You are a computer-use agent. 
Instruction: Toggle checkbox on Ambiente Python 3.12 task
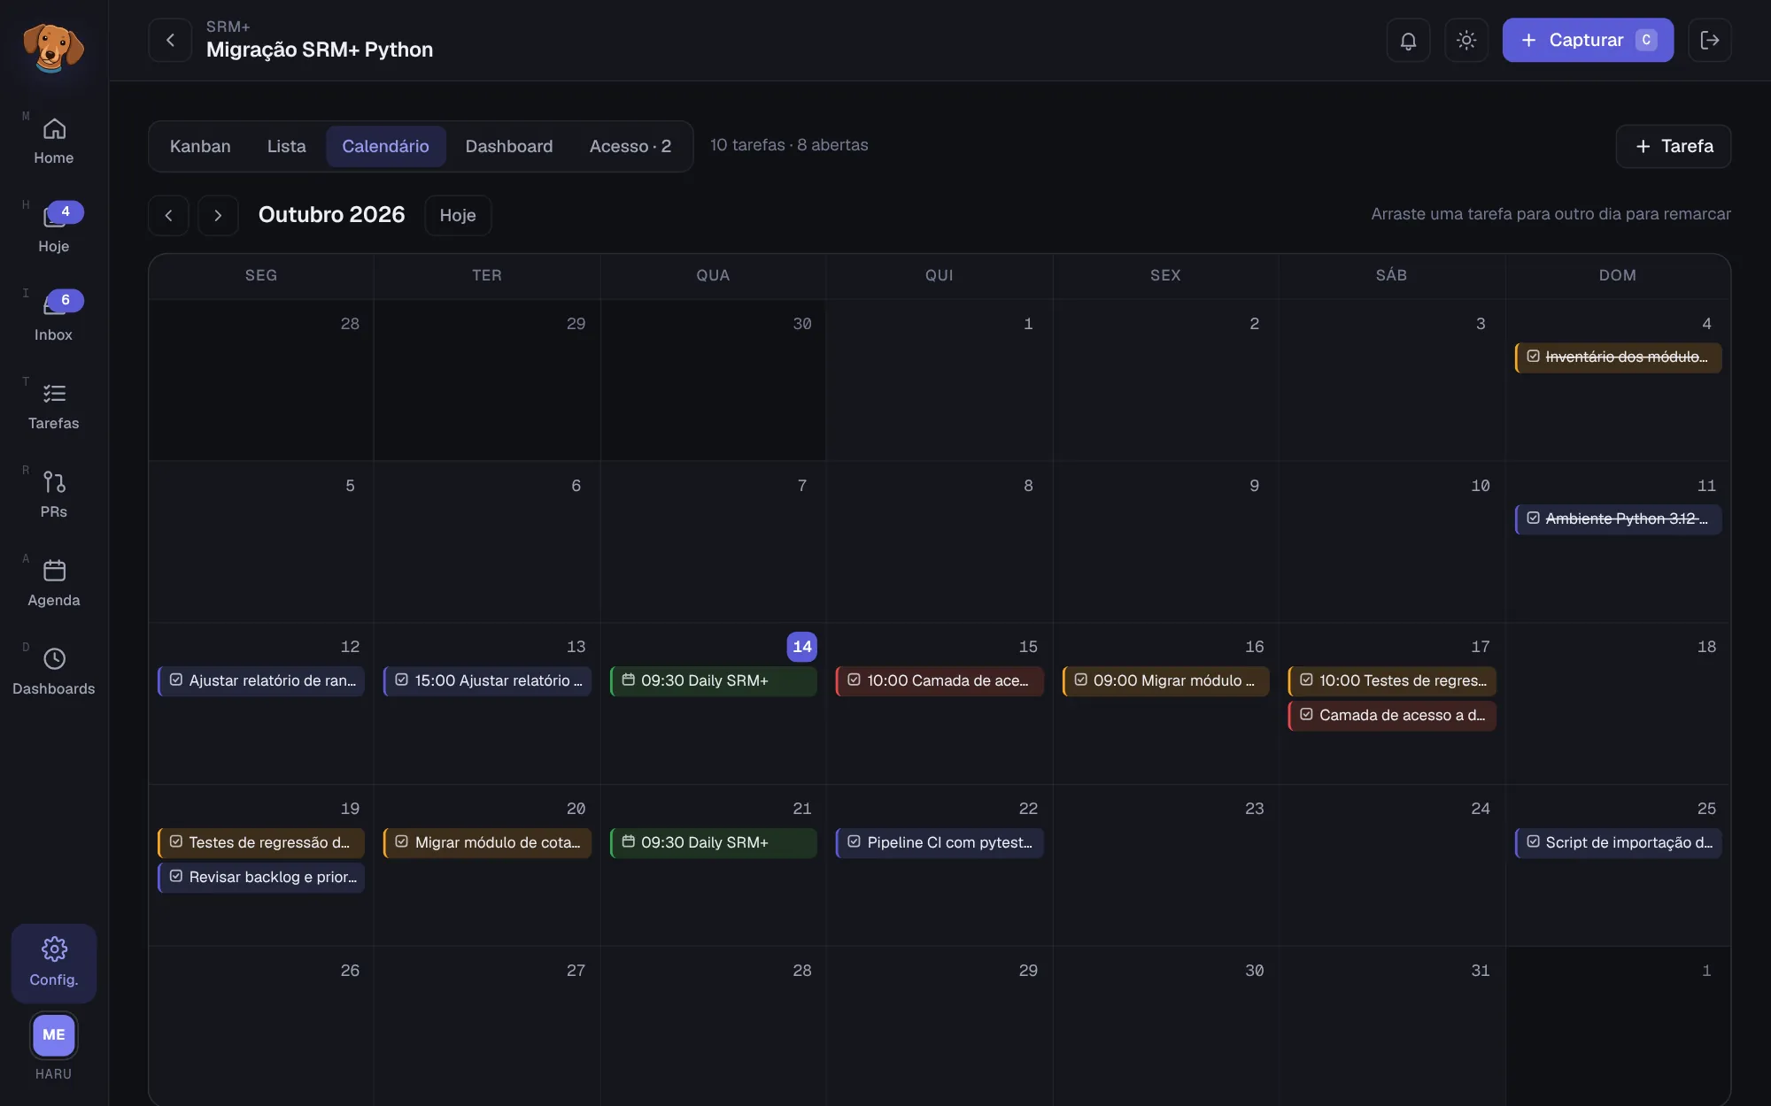click(x=1533, y=518)
